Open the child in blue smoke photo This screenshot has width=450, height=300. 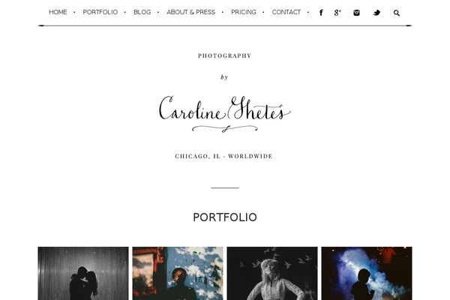tap(367, 273)
